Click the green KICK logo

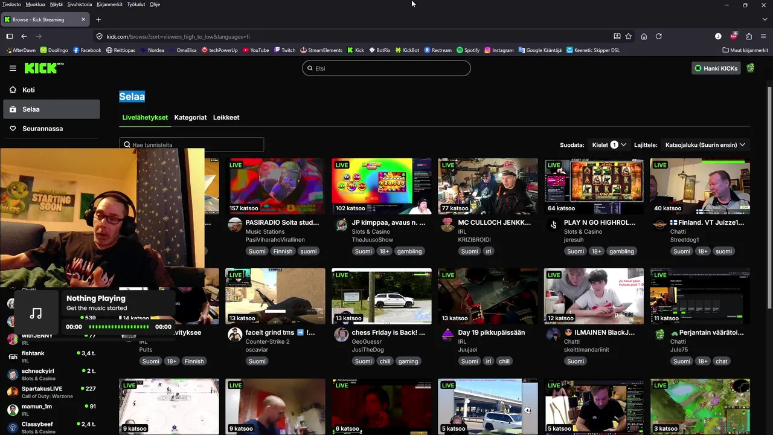click(x=44, y=68)
